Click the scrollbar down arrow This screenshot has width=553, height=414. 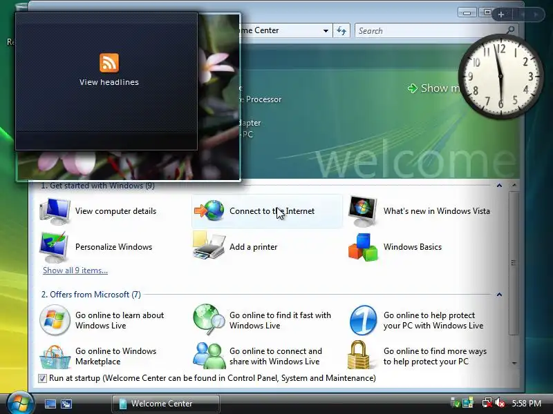coord(514,363)
